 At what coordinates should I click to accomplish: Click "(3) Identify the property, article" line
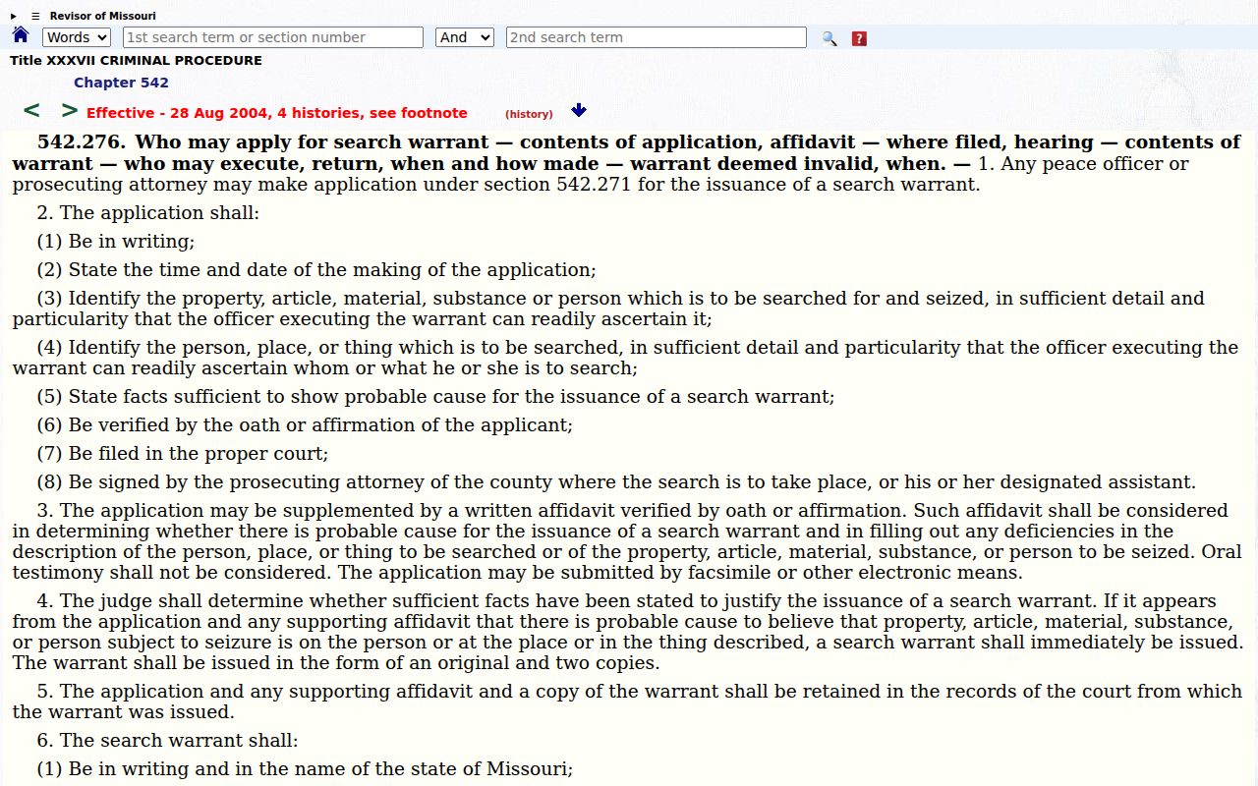pos(608,309)
